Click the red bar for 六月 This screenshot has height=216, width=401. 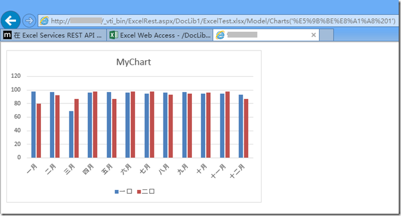(x=133, y=124)
